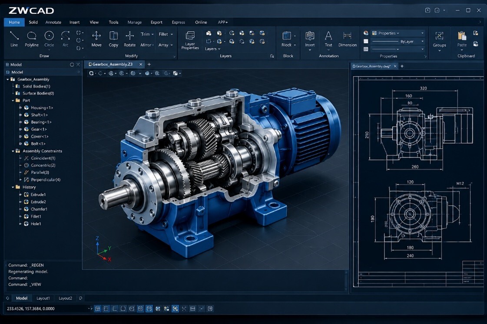Select the Polyline tool
This screenshot has height=324, width=487.
pos(32,39)
